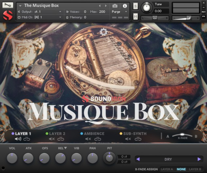
Task: Click the REL knob
Action: point(60,158)
